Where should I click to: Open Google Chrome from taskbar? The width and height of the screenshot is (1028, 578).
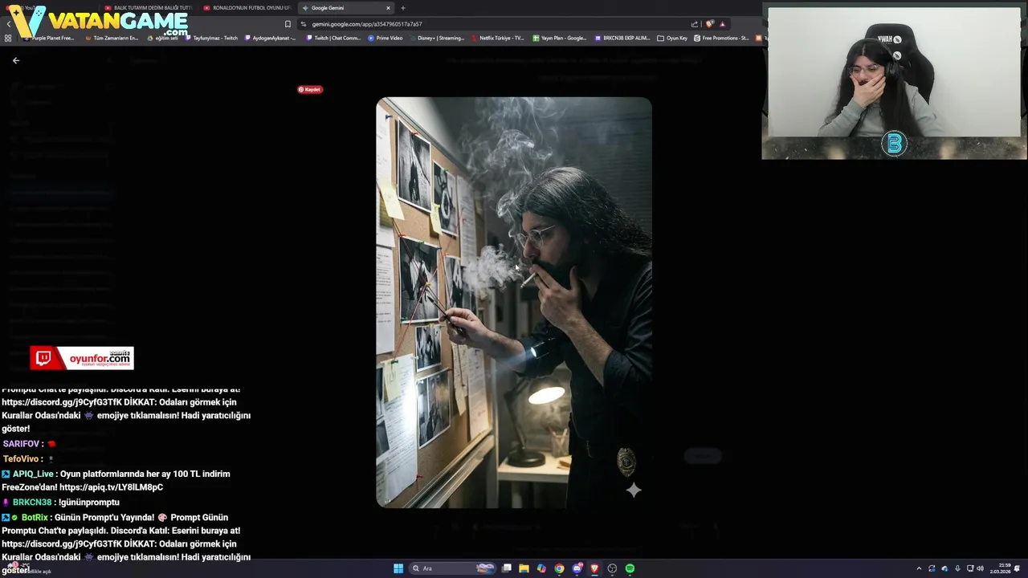pos(559,568)
